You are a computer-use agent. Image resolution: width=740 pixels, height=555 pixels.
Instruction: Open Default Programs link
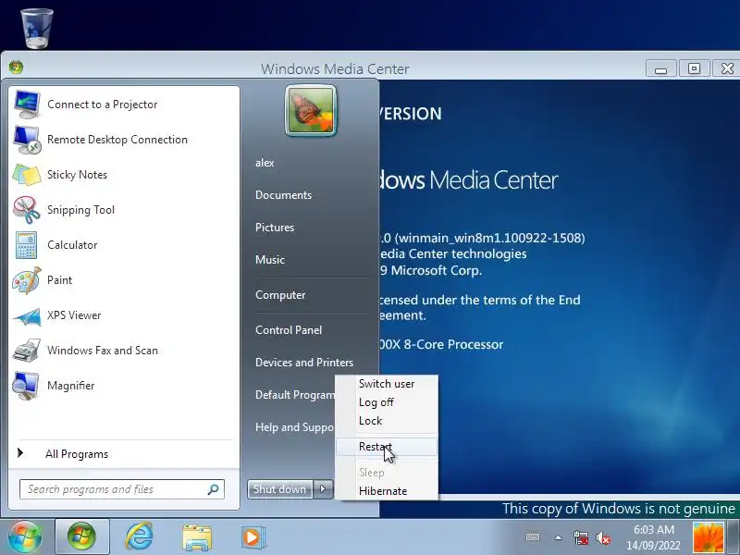[x=295, y=395]
